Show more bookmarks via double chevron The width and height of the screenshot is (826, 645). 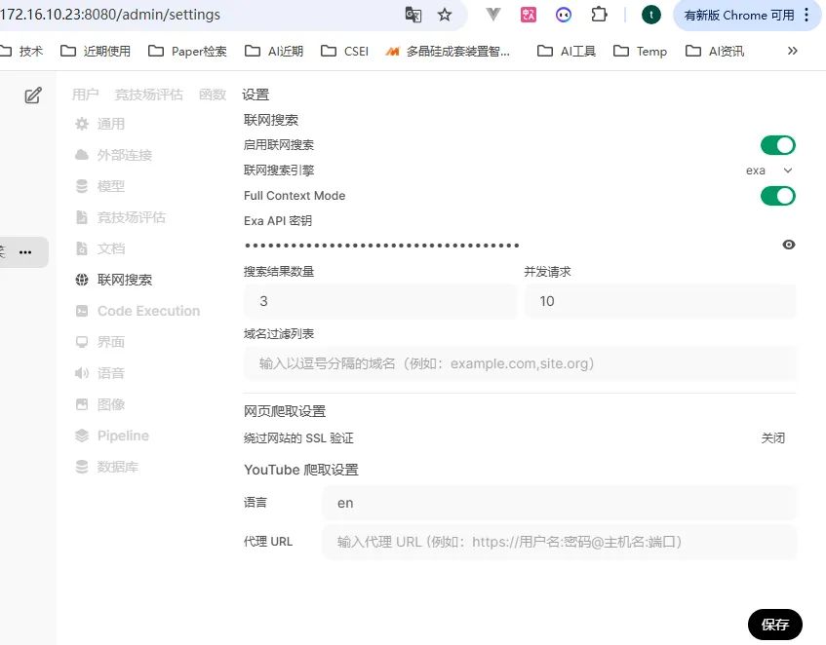[x=792, y=51]
